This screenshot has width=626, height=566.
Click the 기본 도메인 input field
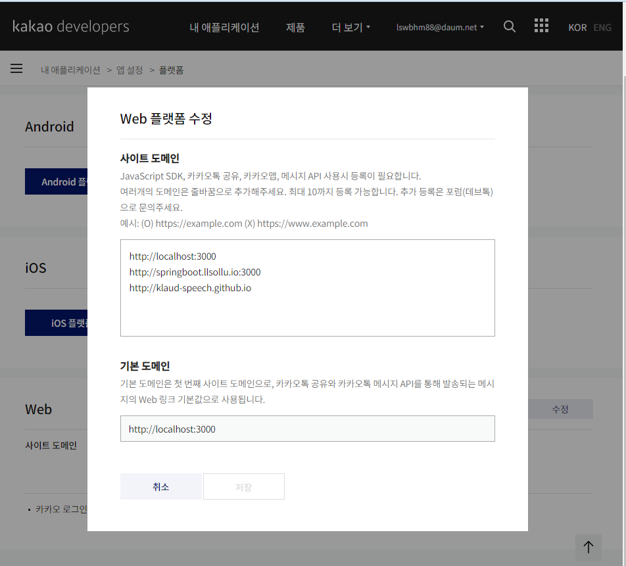pyautogui.click(x=308, y=429)
